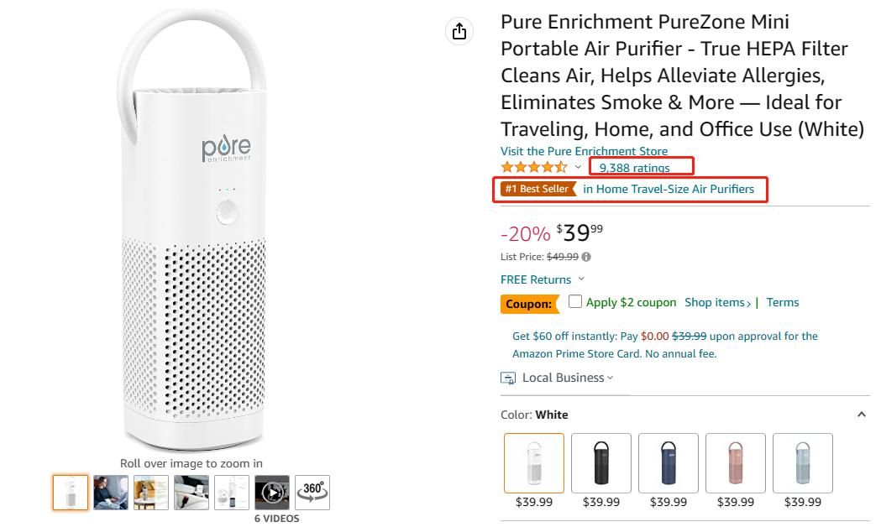This screenshot has height=527, width=881.
Task: Select the navy blue color swatch
Action: (x=669, y=463)
